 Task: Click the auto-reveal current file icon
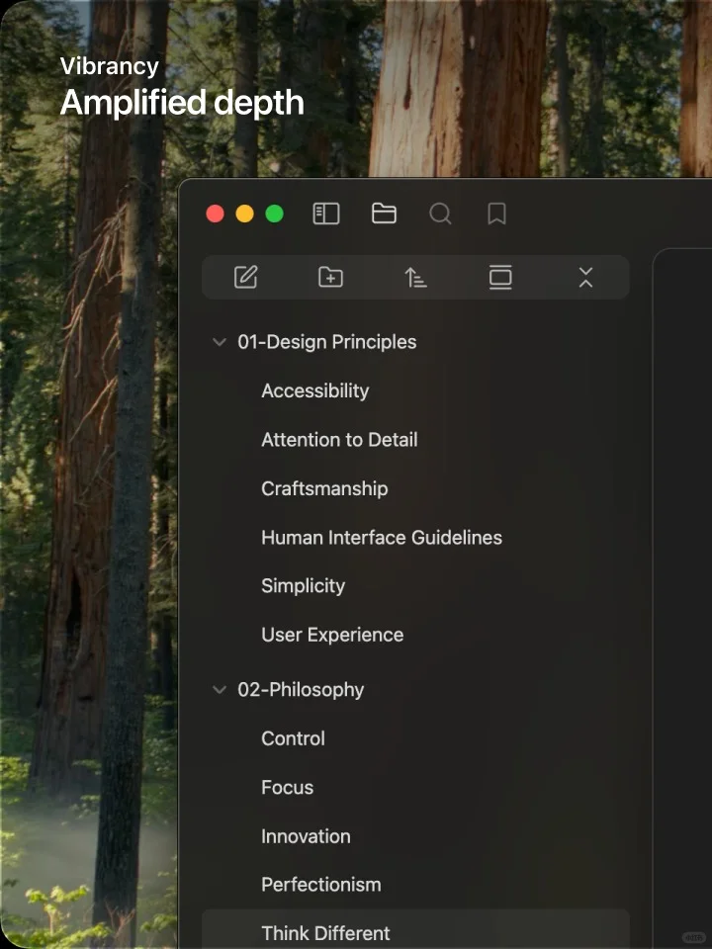tap(500, 277)
